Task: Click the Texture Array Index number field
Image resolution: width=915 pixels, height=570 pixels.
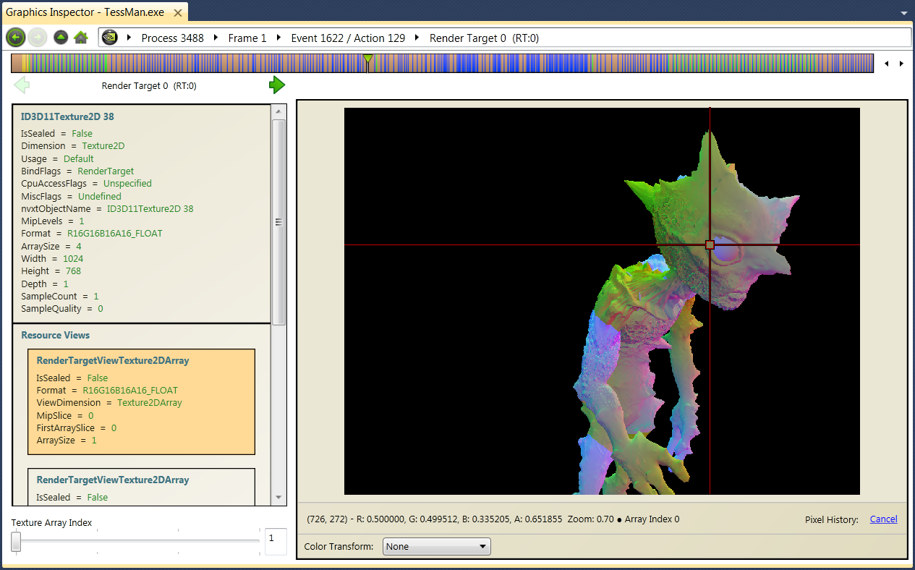Action: pos(276,540)
